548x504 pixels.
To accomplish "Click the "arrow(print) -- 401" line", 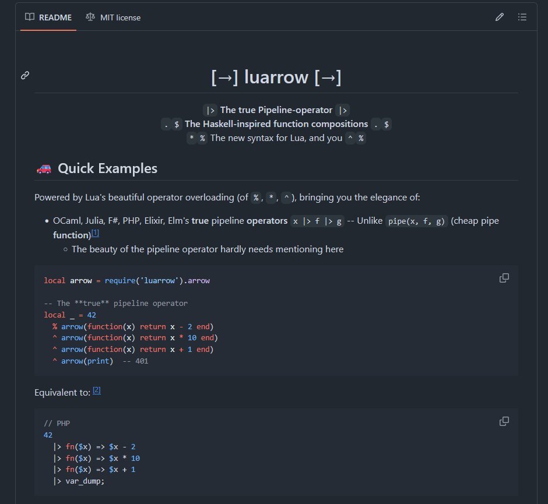I will pos(100,361).
